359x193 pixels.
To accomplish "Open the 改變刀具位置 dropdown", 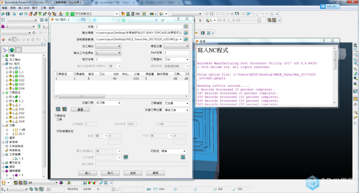I will pyautogui.click(x=176, y=110).
